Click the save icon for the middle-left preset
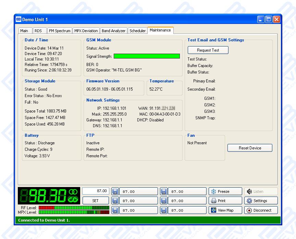 coord(115,201)
